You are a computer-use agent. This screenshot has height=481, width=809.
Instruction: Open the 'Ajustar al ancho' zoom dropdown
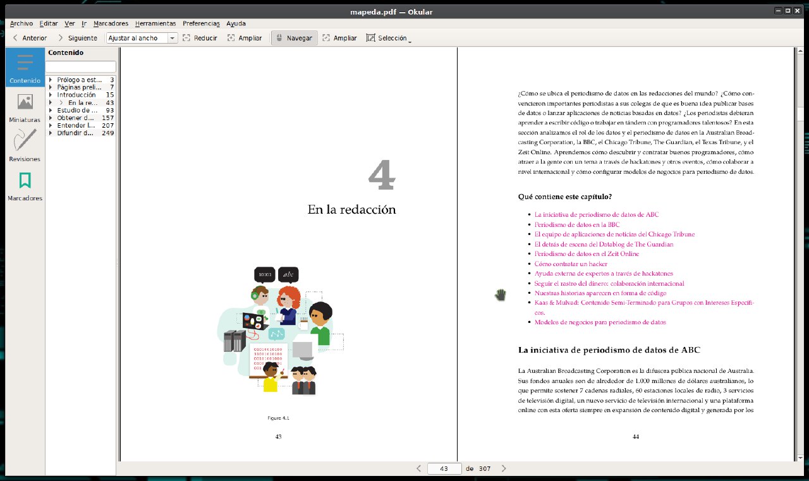click(172, 38)
